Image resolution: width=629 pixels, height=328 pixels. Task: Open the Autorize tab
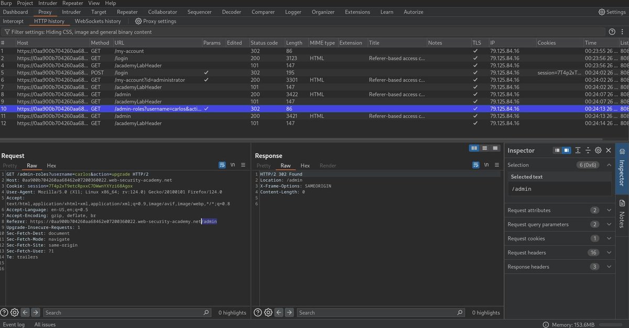(414, 12)
